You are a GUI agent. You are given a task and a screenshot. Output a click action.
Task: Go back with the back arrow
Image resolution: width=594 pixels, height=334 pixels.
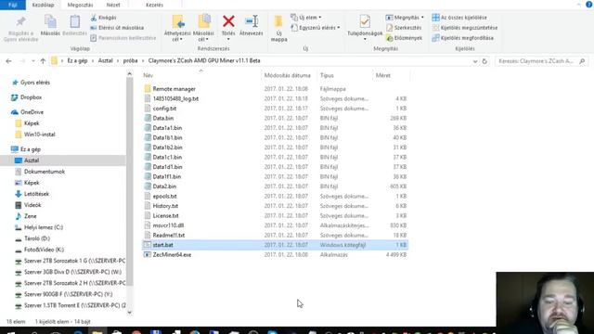(x=8, y=61)
